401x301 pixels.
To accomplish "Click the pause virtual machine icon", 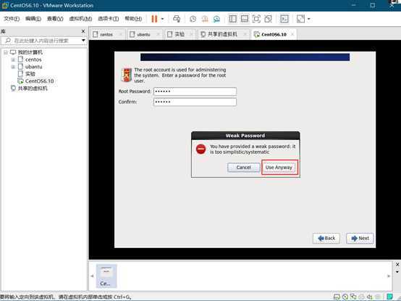I will [154, 19].
